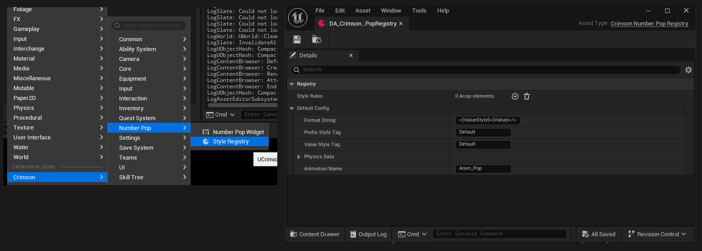702x251 pixels.
Task: Open the Output Log in right window
Action: tap(368, 234)
